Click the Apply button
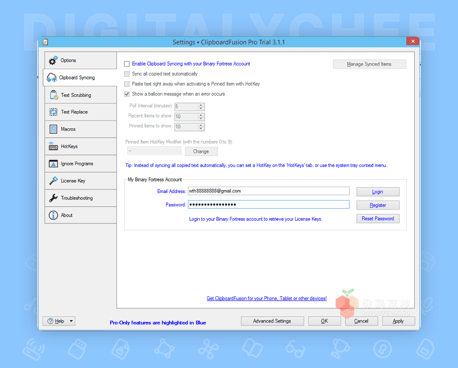Screen dimensions: 458x368 [x=398, y=321]
